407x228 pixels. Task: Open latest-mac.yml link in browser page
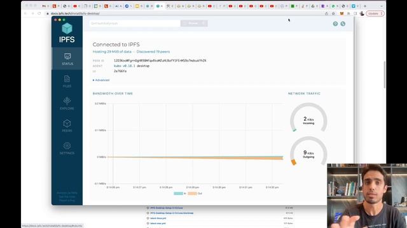[158, 224]
